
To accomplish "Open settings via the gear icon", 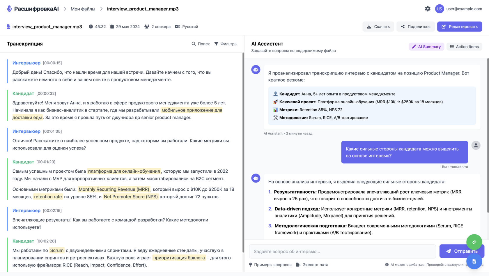I will [428, 9].
